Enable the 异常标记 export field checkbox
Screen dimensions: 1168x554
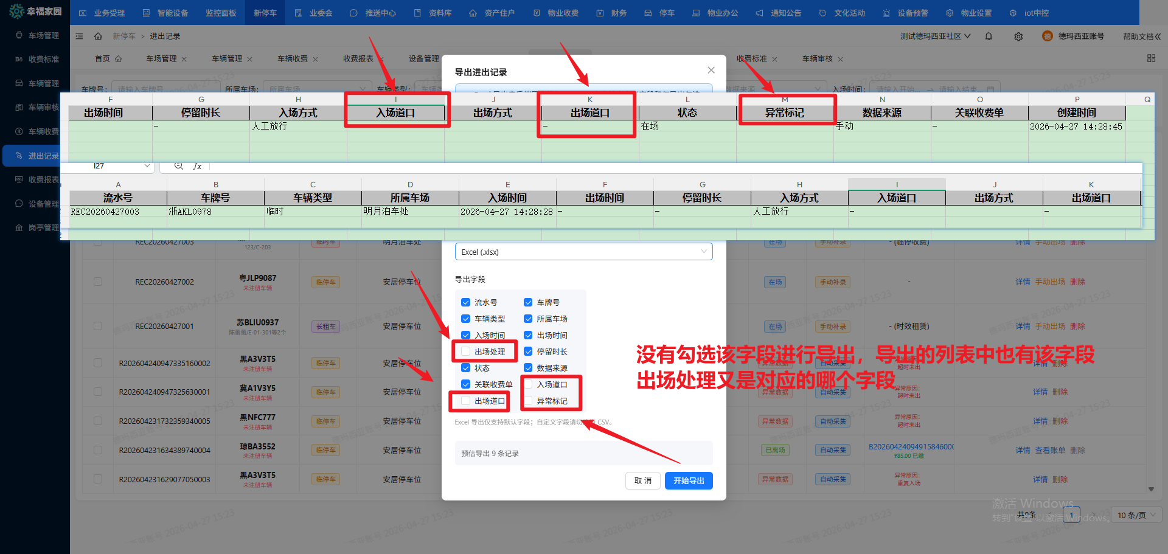click(529, 401)
